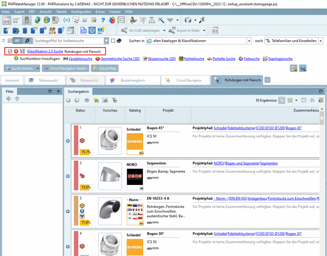Image resolution: width=327 pixels, height=256 pixels.
Task: Click the crosshair target icon in second toolbar
Action: [92, 31]
